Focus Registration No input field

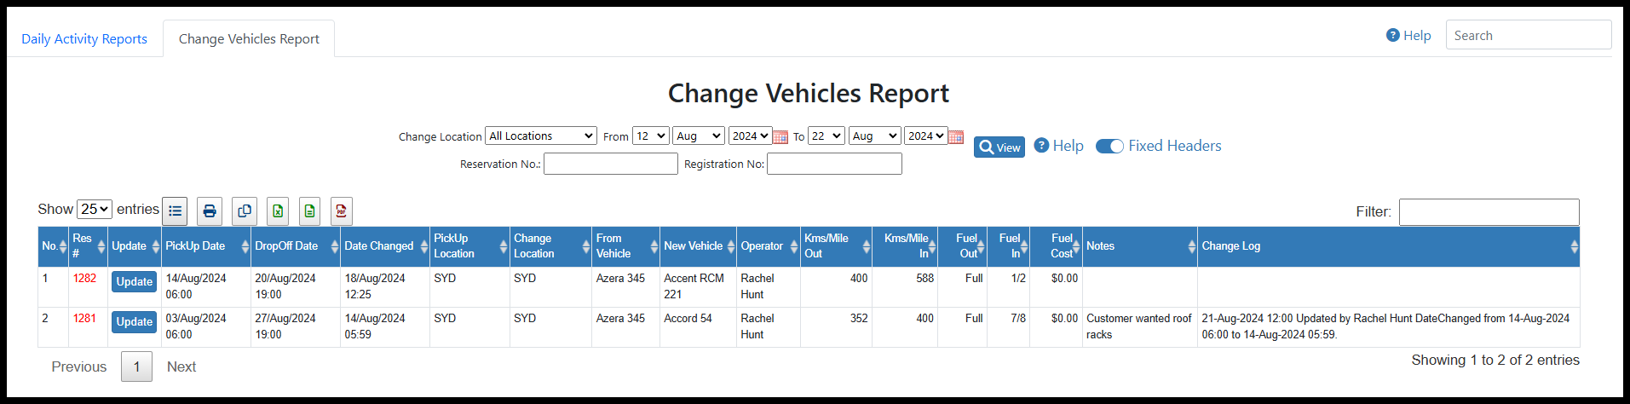pyautogui.click(x=834, y=164)
